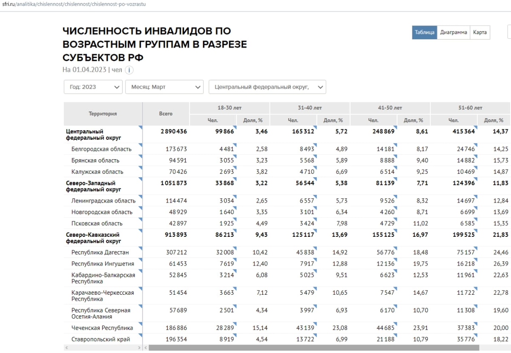Screen dimensions: 511x353
Task: Click the Ingushetia share value 26,39
Action: tap(501, 264)
